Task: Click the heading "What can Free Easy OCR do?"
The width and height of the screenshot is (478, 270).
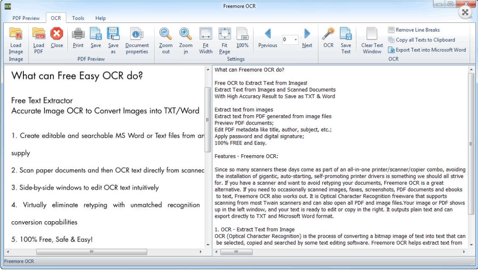Action: 77,76
